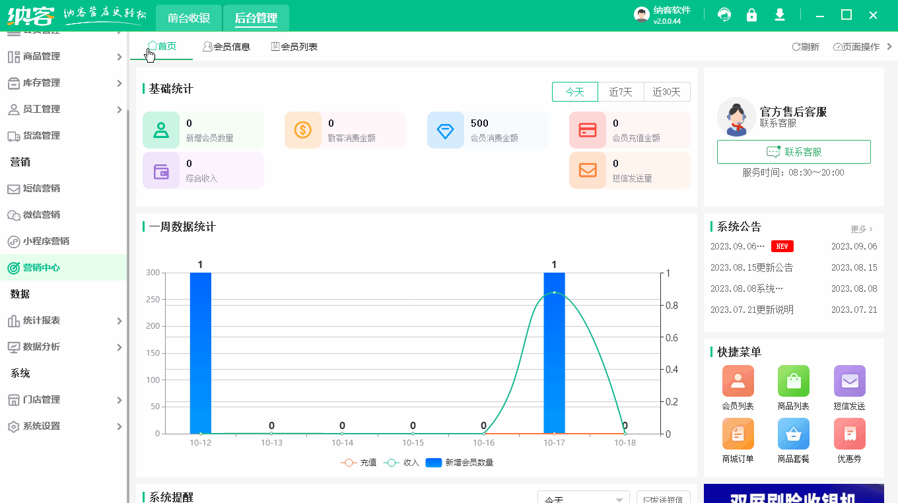This screenshot has height=503, width=898.
Task: Select the 商品列表 quick menu icon
Action: pos(793,382)
